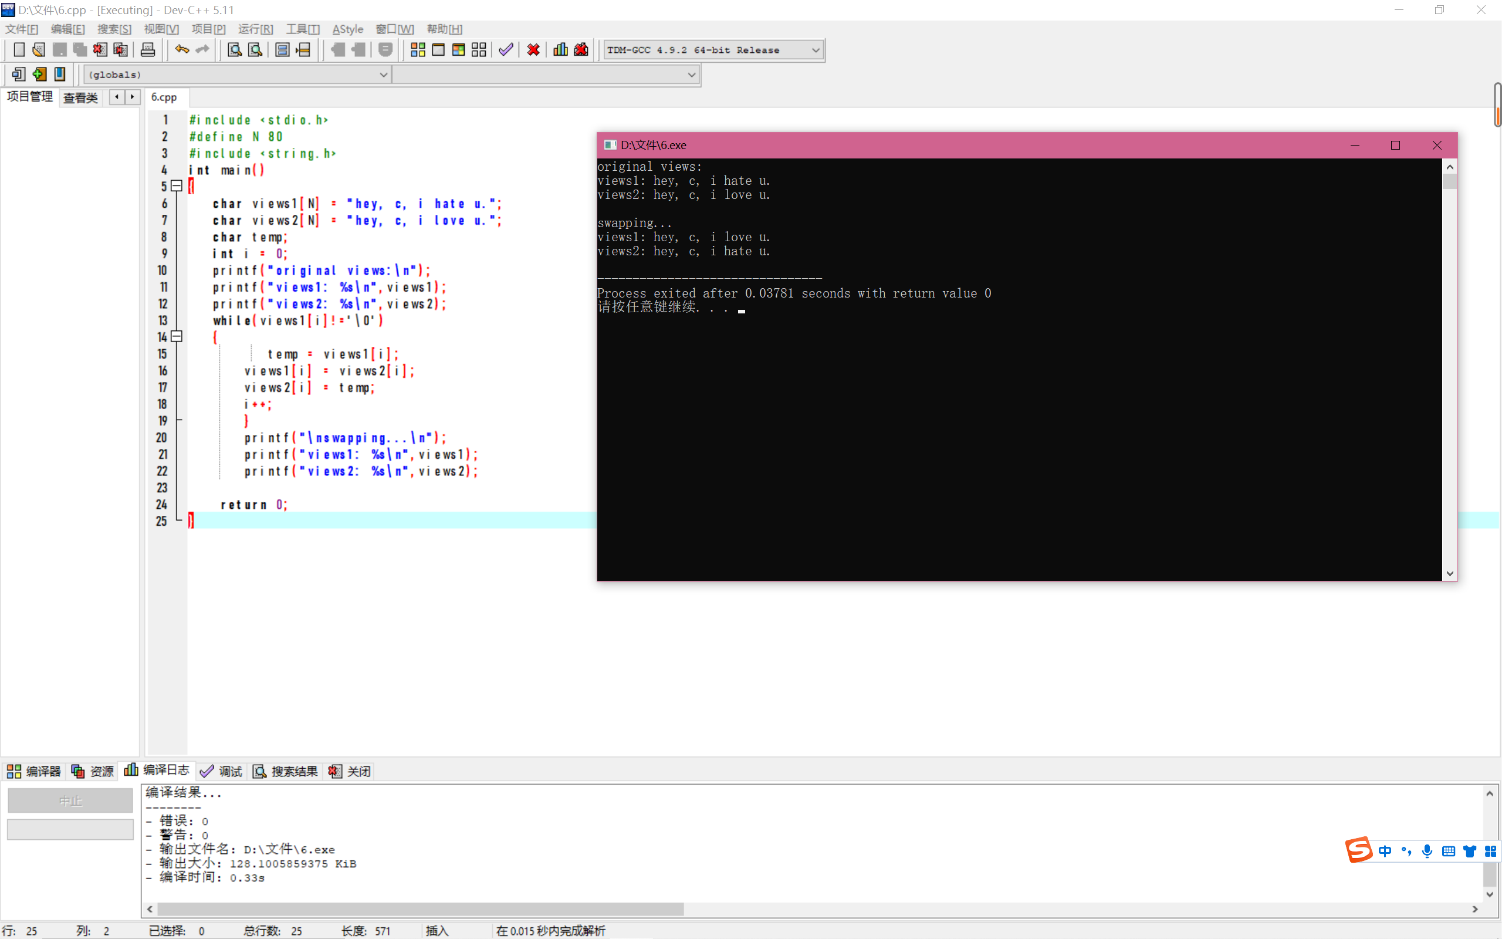Click the Undo arrow icon

click(x=181, y=50)
